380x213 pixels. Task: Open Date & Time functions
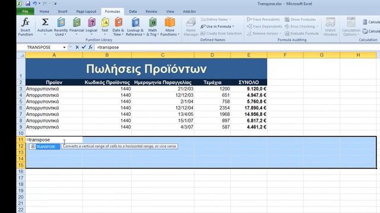118,27
